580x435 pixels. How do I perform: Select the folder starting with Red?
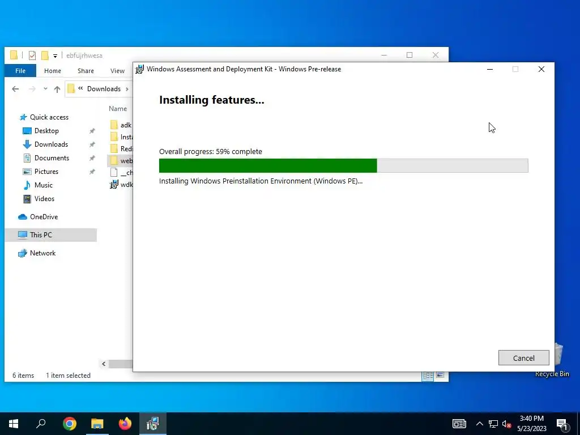121,149
